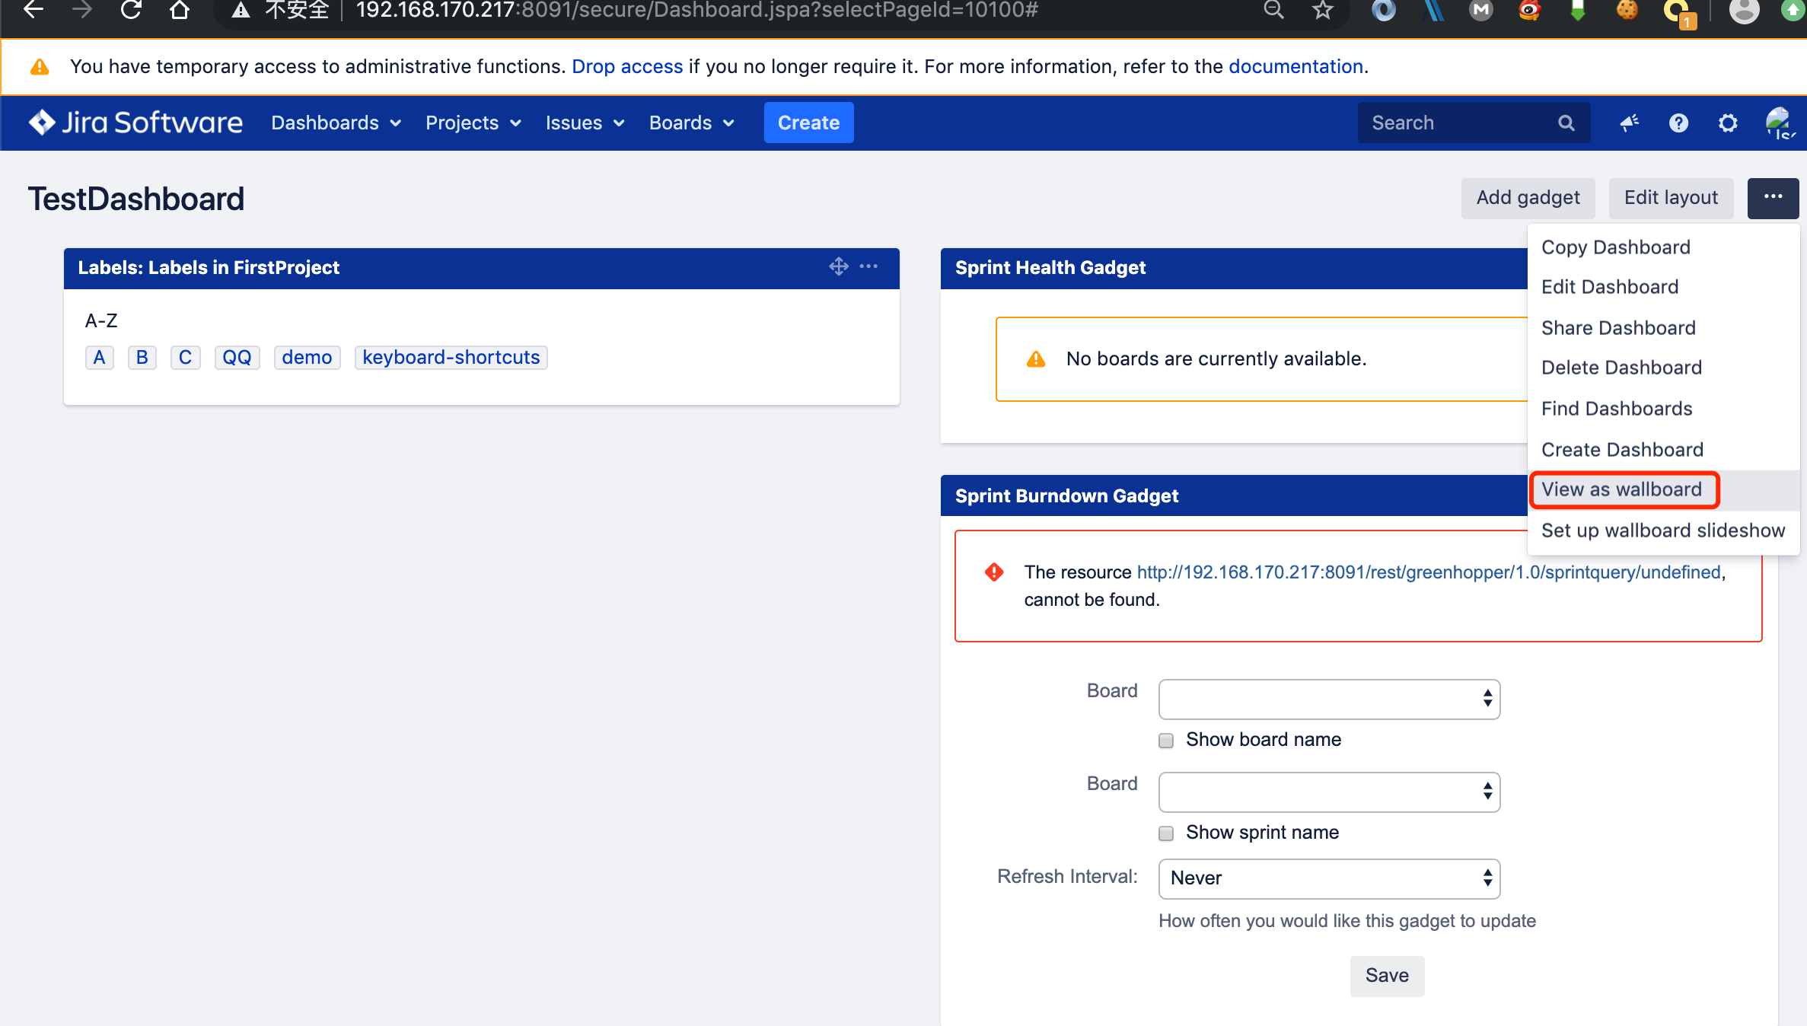
Task: Click the cookie extension icon
Action: 1627,10
